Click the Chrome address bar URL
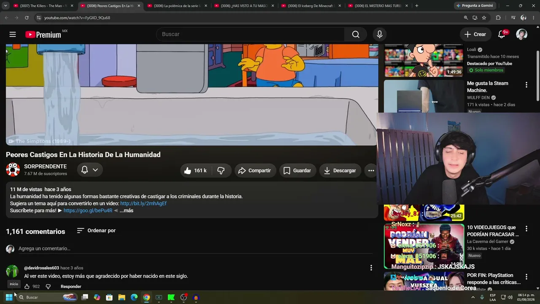The width and height of the screenshot is (540, 304). pos(77,18)
